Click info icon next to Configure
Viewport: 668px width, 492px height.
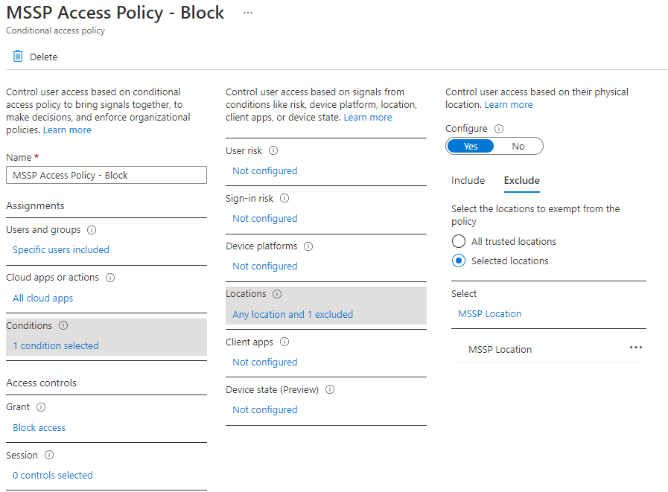click(499, 129)
